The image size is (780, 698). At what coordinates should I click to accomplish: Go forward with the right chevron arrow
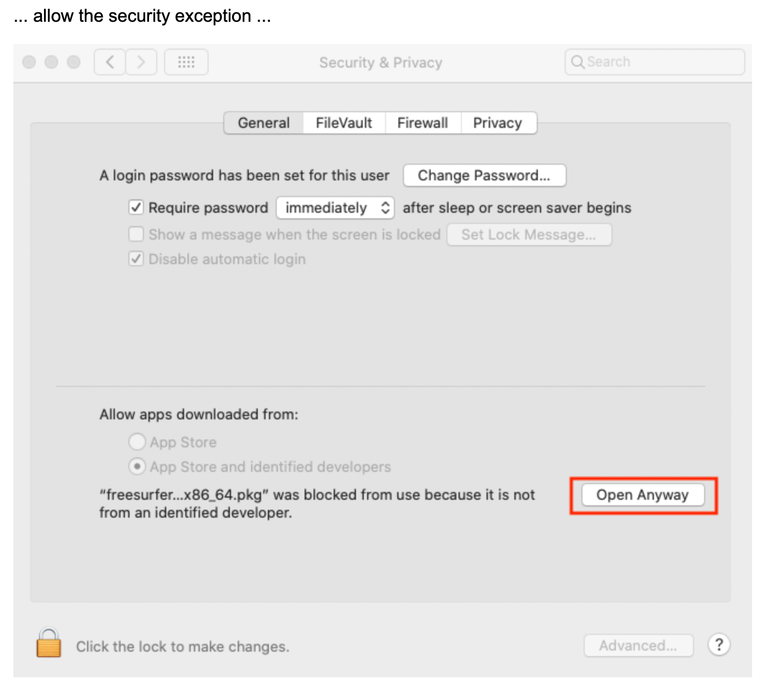point(141,62)
